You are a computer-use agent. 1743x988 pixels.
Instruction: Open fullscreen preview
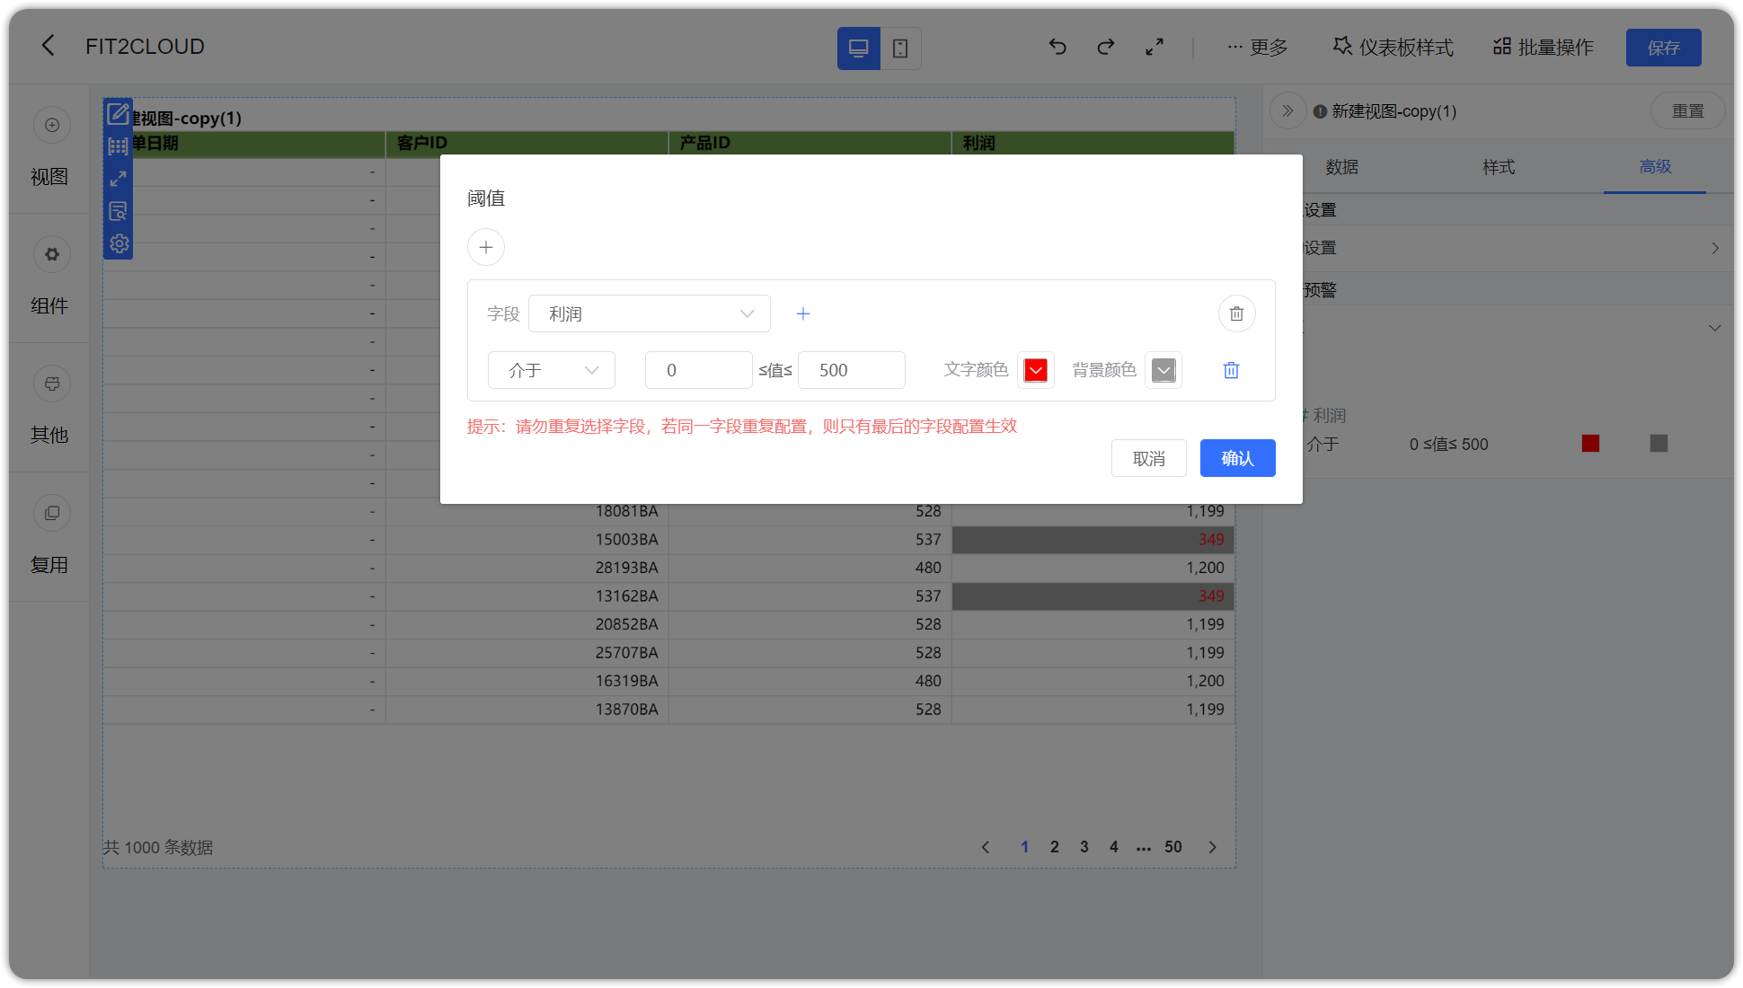[1155, 47]
